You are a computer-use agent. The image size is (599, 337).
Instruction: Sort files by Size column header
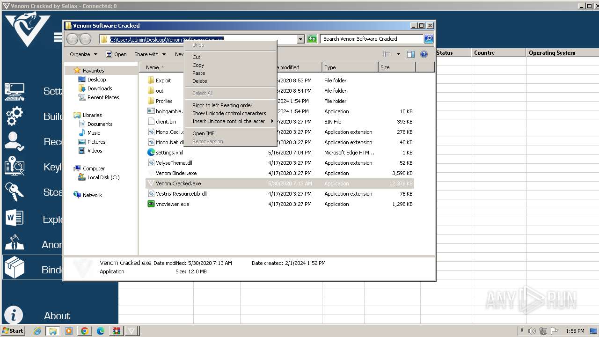click(x=397, y=67)
